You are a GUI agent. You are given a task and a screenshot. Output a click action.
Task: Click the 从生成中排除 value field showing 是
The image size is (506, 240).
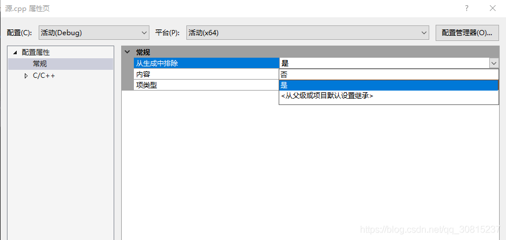point(384,63)
